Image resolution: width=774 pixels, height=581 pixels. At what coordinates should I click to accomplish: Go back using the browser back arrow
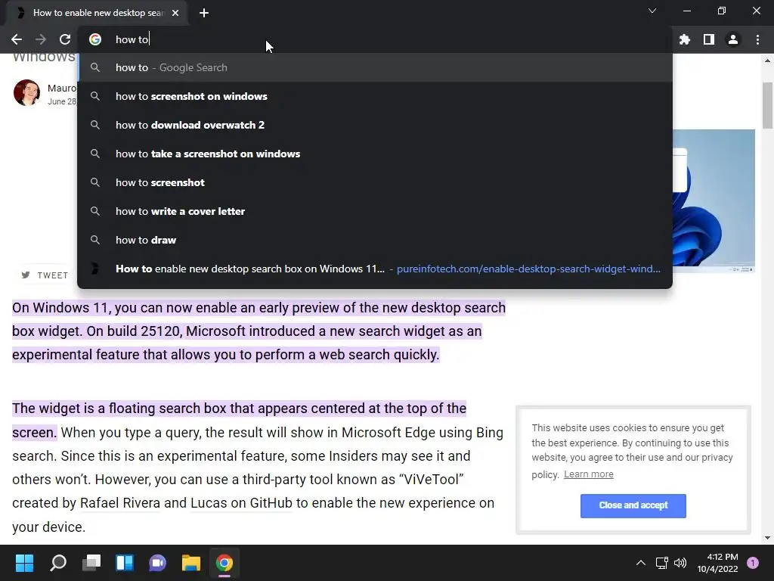click(x=17, y=39)
